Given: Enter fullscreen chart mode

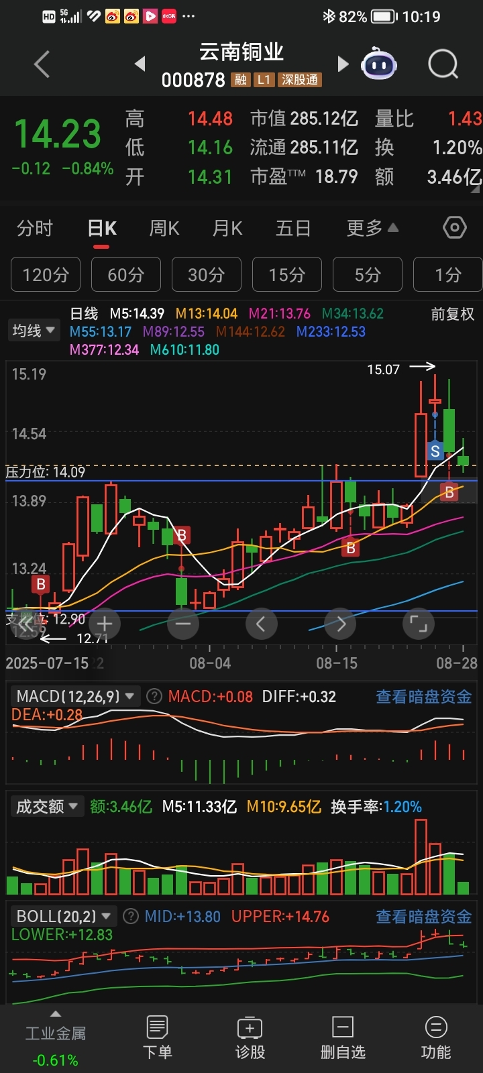Looking at the screenshot, I should coord(419,624).
